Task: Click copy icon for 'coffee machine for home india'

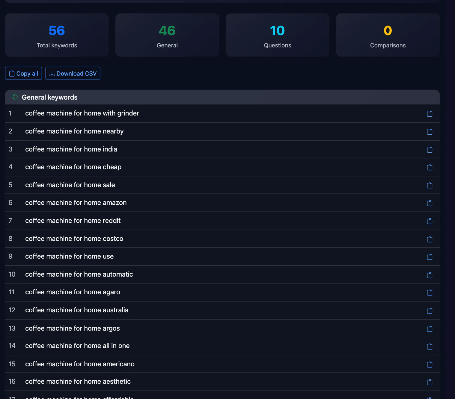Action: (430, 150)
